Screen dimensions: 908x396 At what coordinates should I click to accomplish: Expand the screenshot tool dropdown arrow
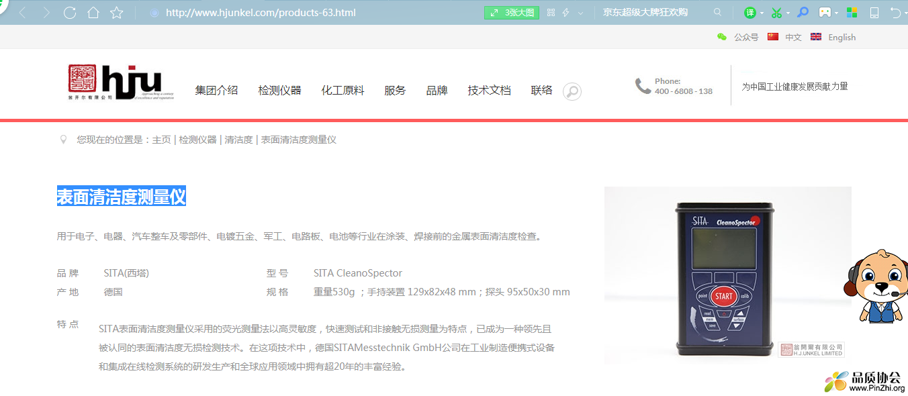pos(788,13)
